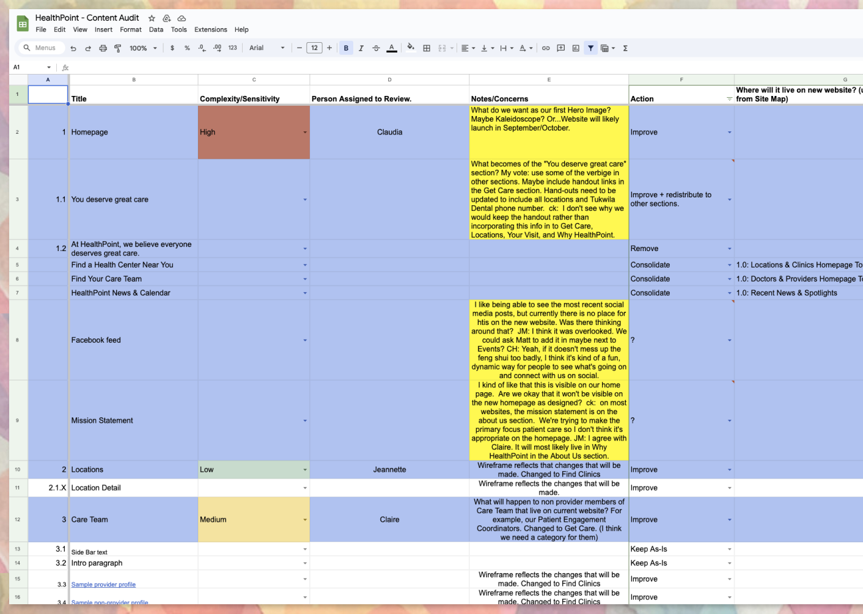Select the Claudia cell
The image size is (863, 614).
389,133
